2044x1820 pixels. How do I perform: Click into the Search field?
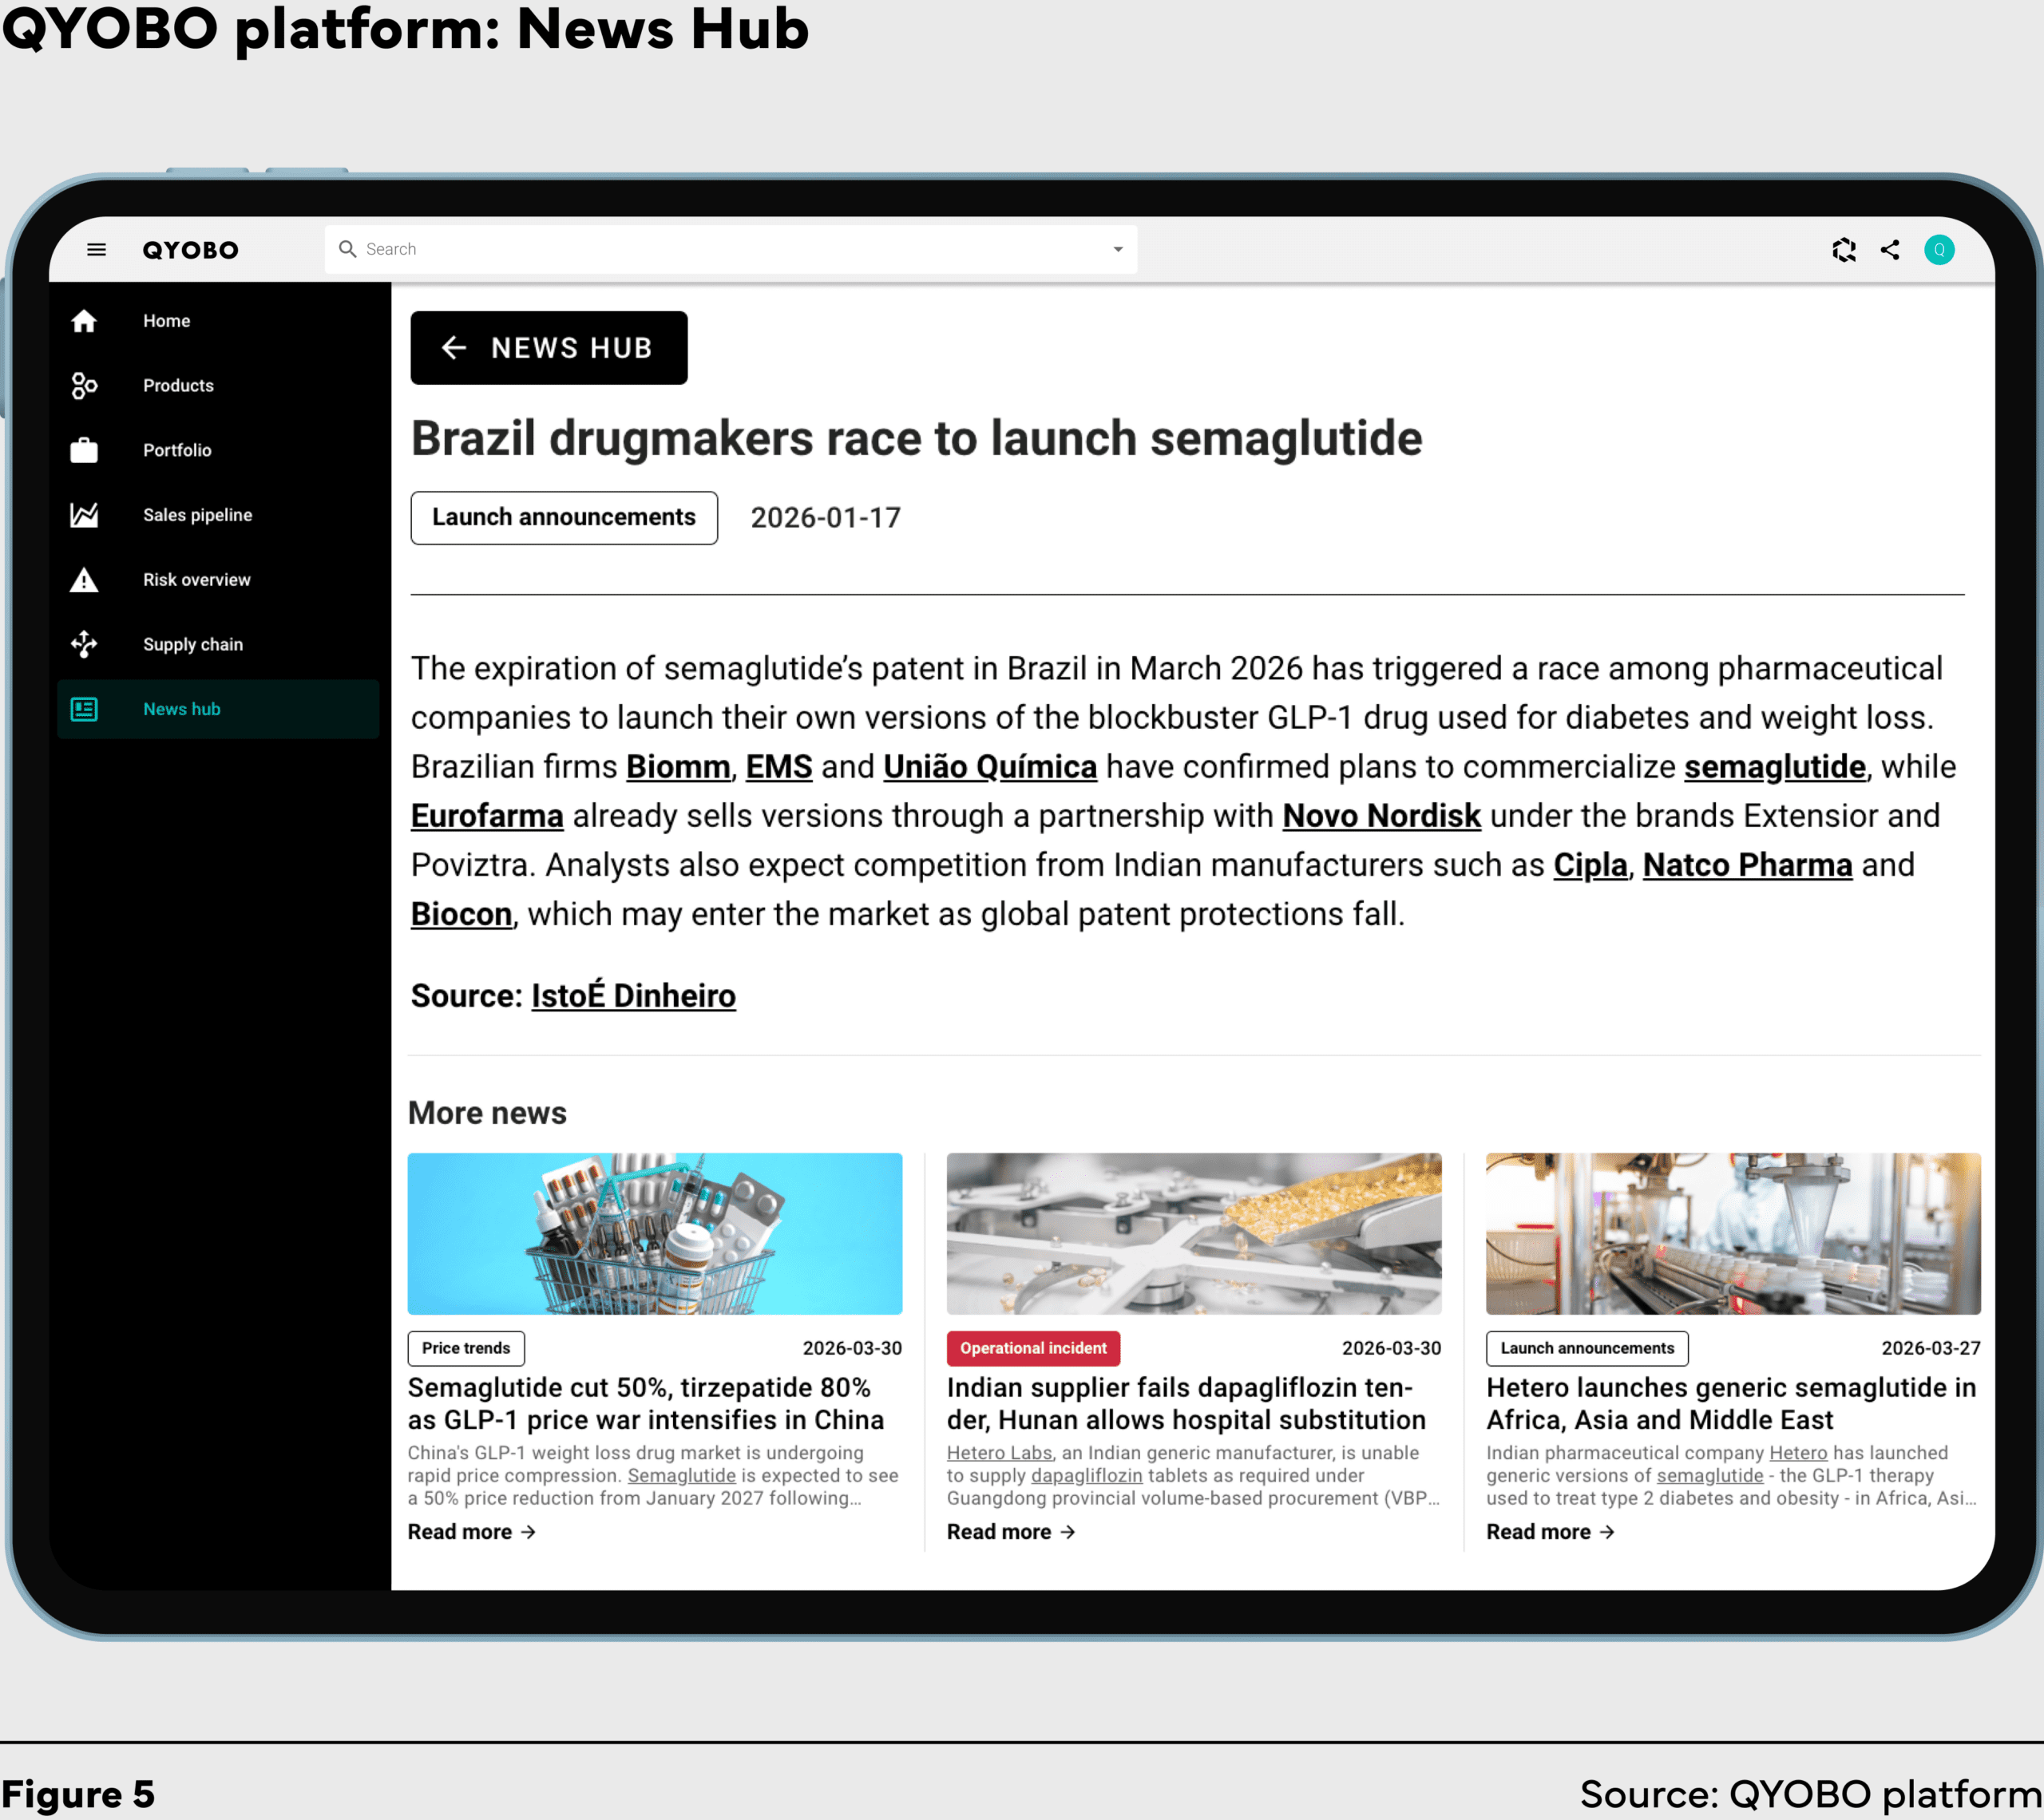(720, 249)
